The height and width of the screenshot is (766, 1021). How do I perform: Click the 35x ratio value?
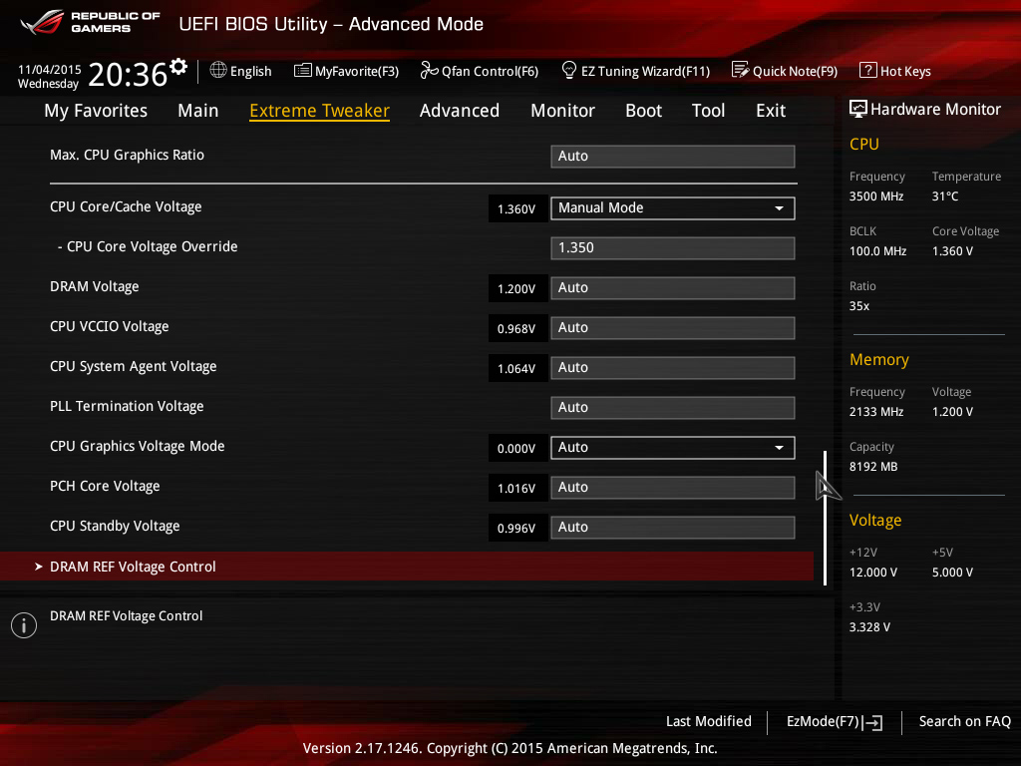coord(858,306)
